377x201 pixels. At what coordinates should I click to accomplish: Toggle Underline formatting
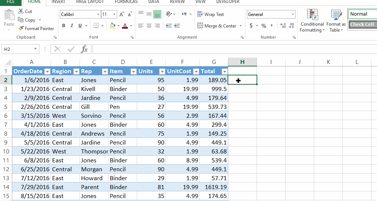[x=80, y=26]
